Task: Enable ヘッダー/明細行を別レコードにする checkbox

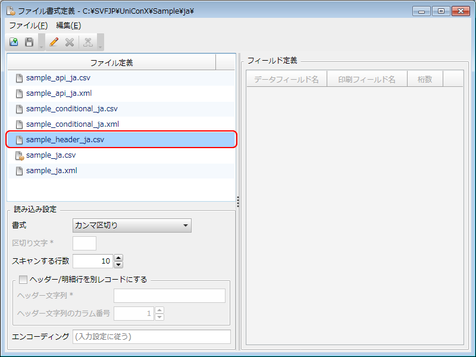Action: click(24, 279)
